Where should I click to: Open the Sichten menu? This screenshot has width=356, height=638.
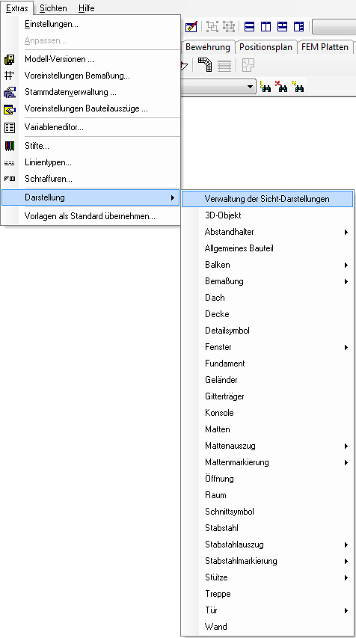53,7
